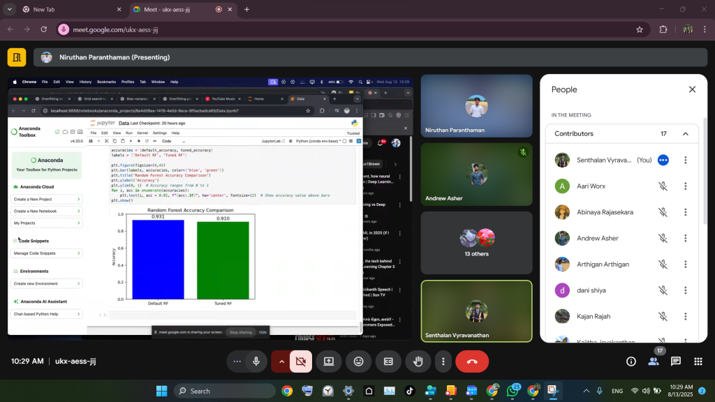The image size is (715, 402).
Task: Toggle the microphone on or off
Action: tap(256, 362)
